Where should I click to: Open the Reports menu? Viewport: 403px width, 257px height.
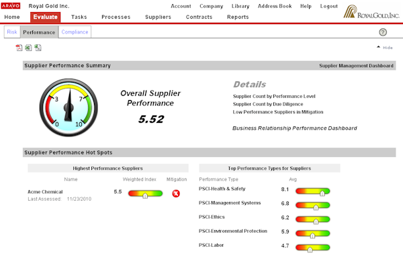238,17
